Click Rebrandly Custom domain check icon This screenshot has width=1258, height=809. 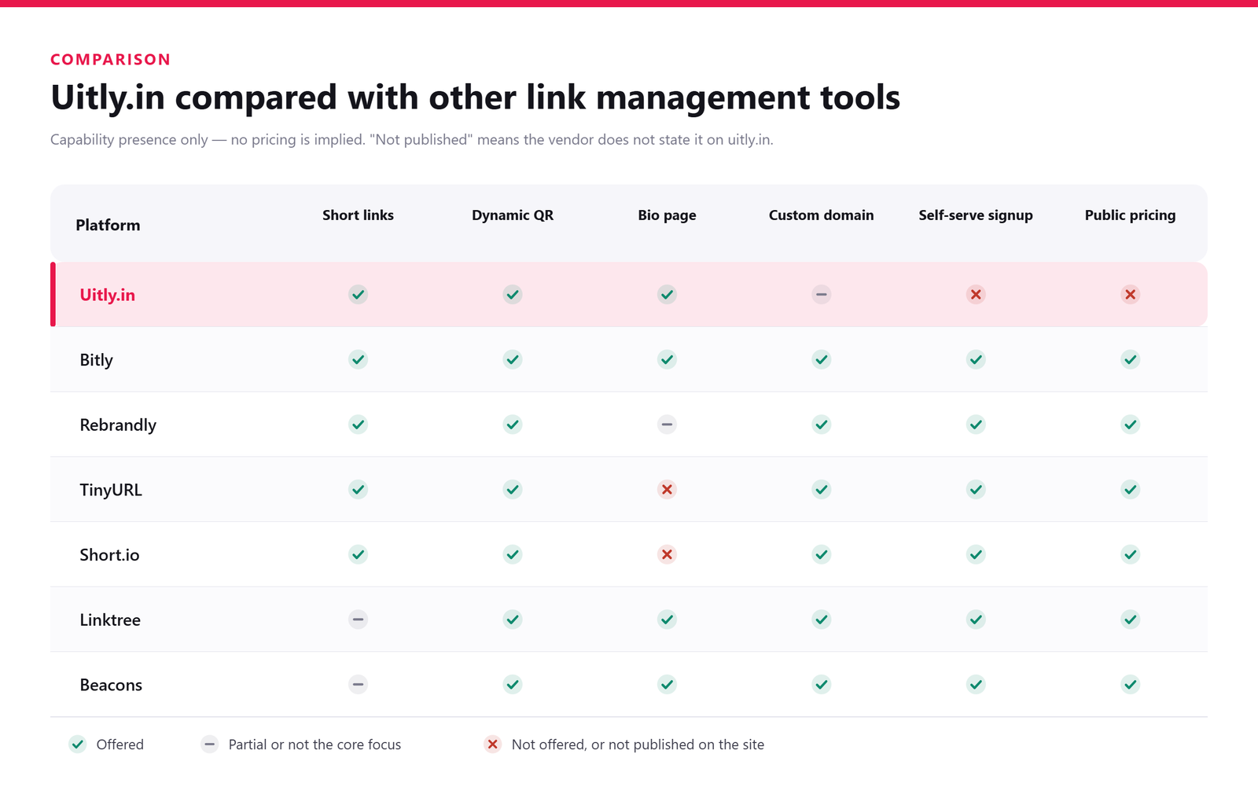[822, 425]
